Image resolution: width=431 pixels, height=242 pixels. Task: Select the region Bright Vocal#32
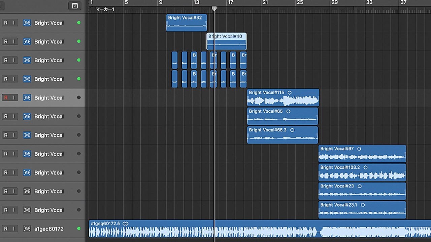(x=187, y=23)
